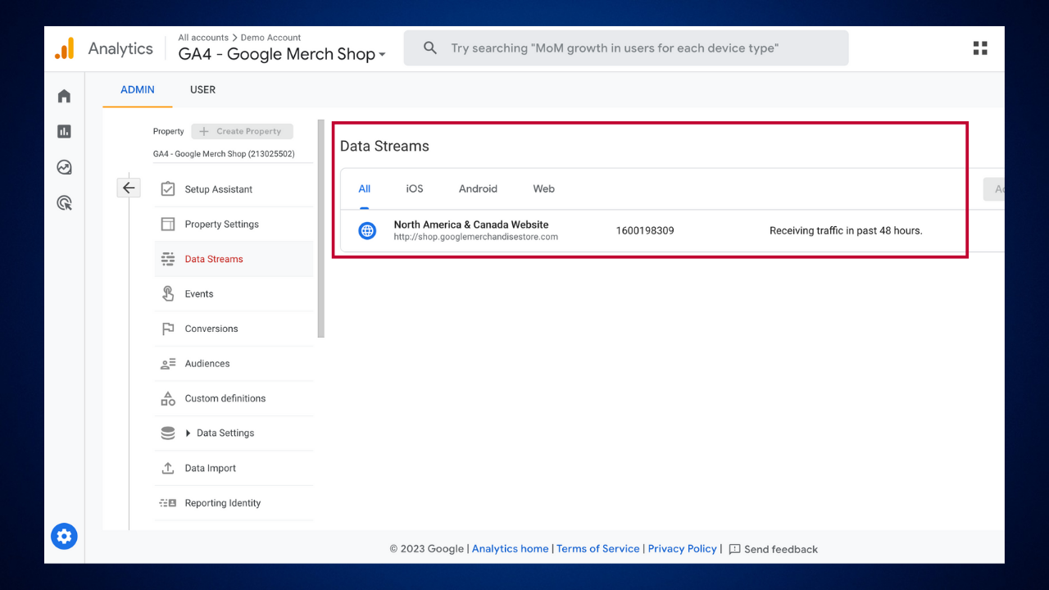Click All accounts breadcrumb
This screenshot has width=1049, height=590.
click(203, 38)
